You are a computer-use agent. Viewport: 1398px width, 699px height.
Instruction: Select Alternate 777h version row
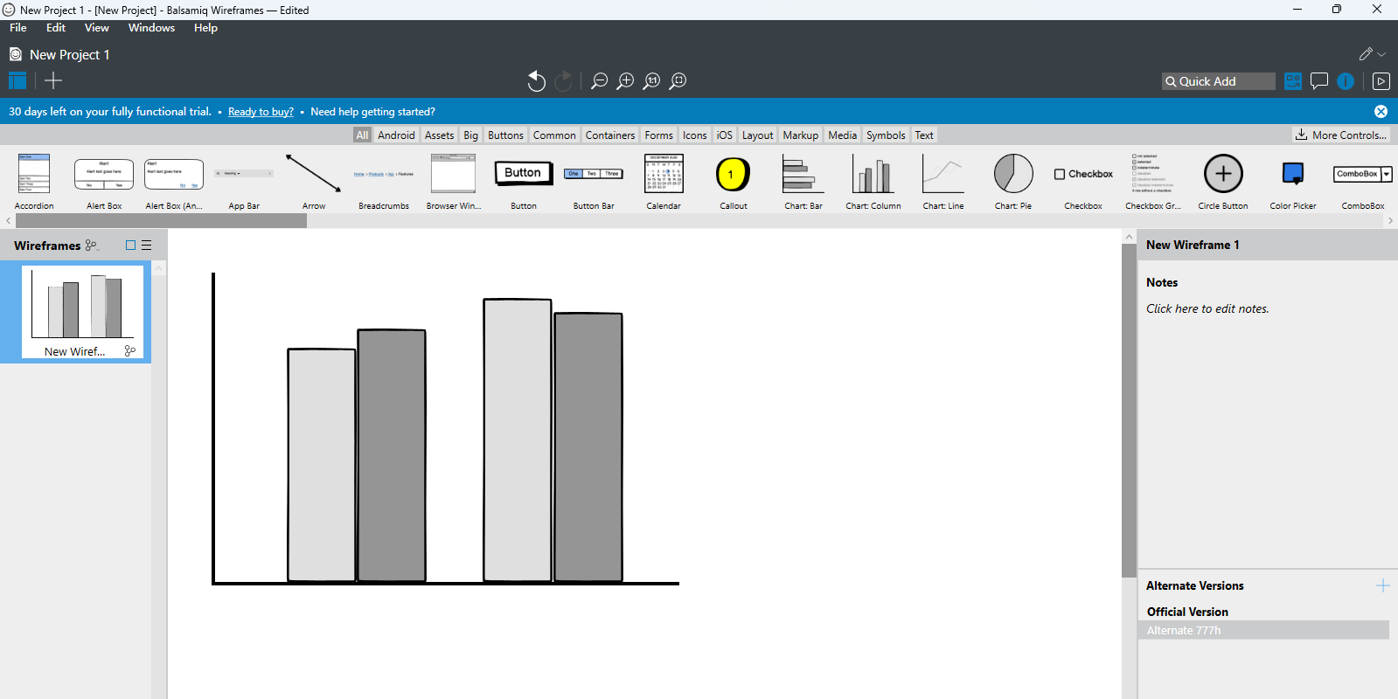pyautogui.click(x=1263, y=630)
